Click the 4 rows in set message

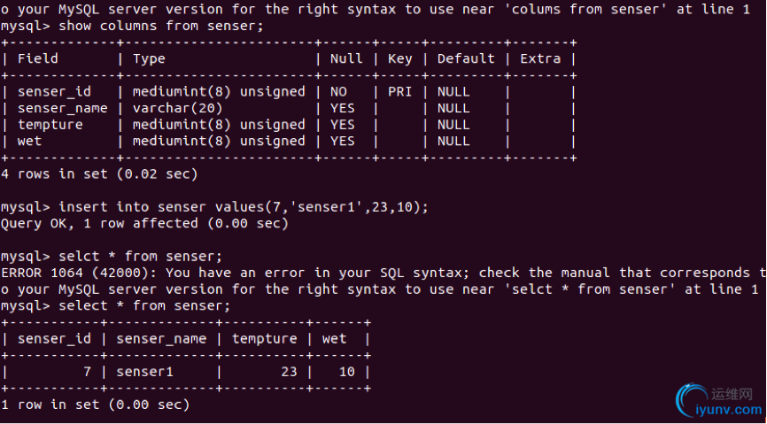pos(99,174)
